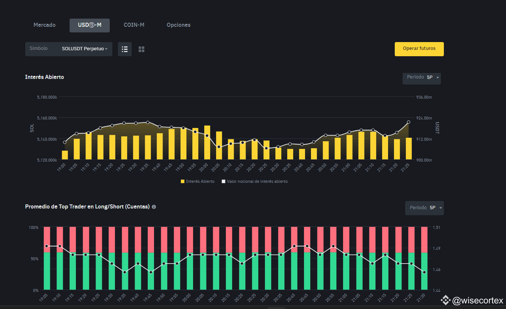Viewport: 506px width, 309px height.
Task: Select the USDⓈ-M tab
Action: point(90,25)
